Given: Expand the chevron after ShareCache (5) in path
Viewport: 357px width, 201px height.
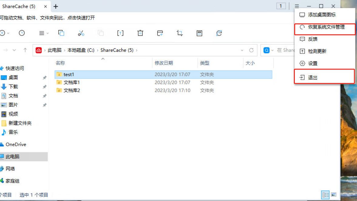Looking at the screenshot, I should coord(136,50).
